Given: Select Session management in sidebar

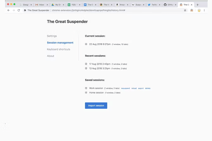Looking at the screenshot, I should (60, 43).
